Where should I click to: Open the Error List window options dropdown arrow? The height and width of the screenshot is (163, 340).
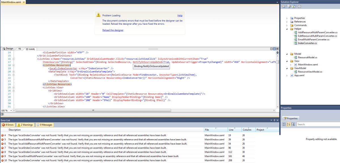click(271, 120)
